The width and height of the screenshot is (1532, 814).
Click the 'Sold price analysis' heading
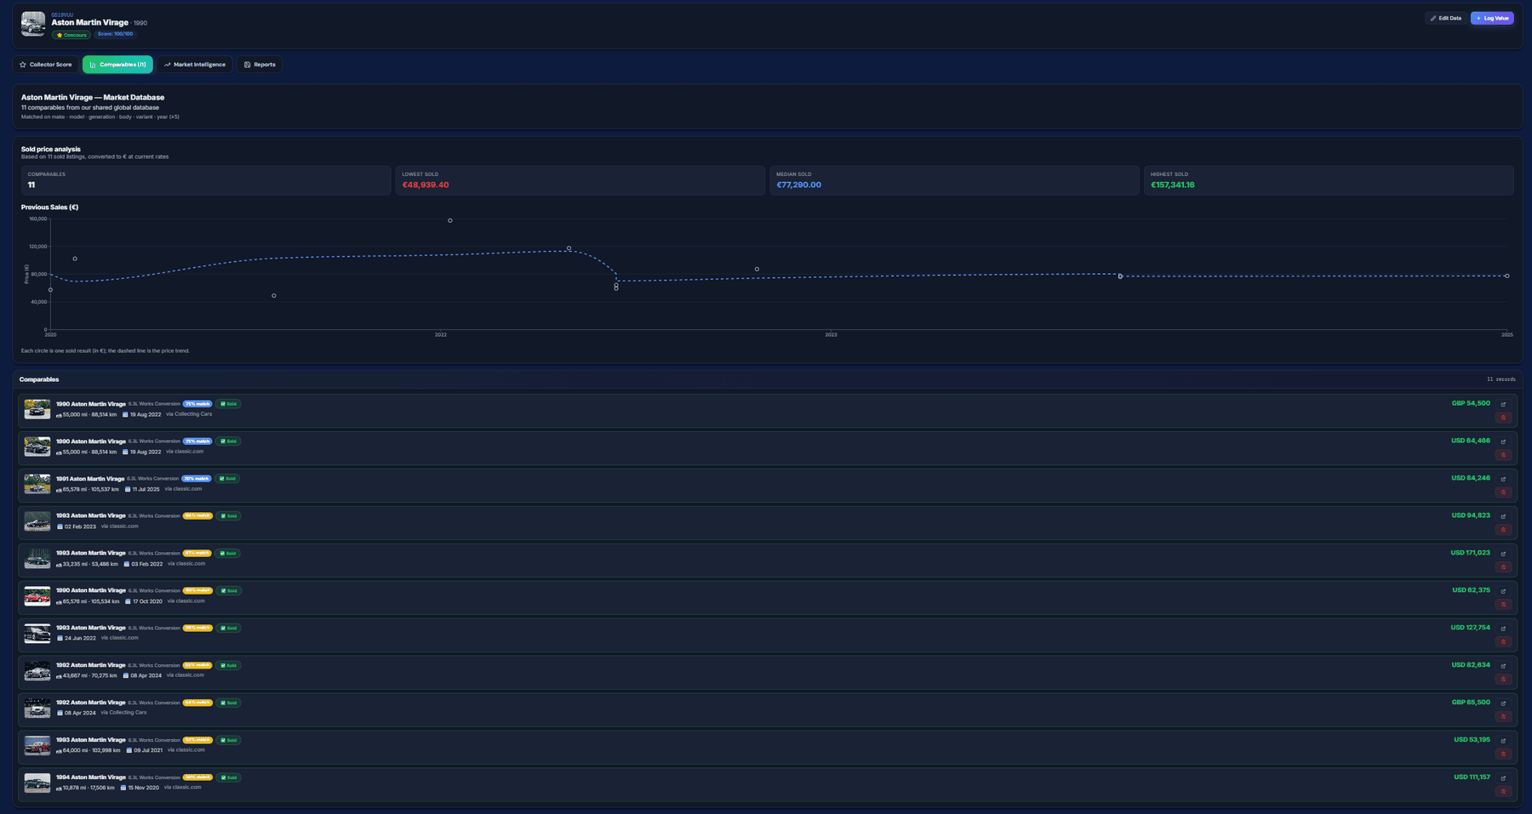tap(51, 149)
